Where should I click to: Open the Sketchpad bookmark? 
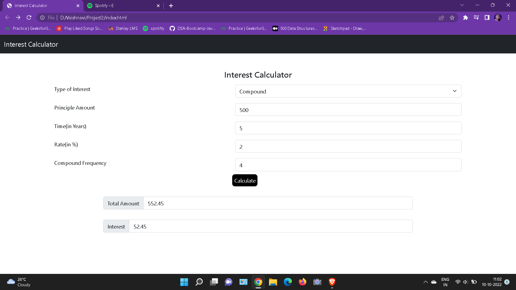pyautogui.click(x=345, y=28)
